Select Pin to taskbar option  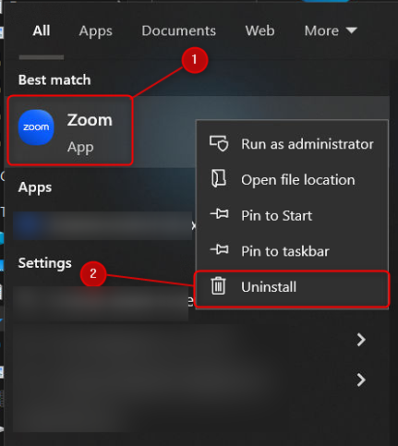292,251
